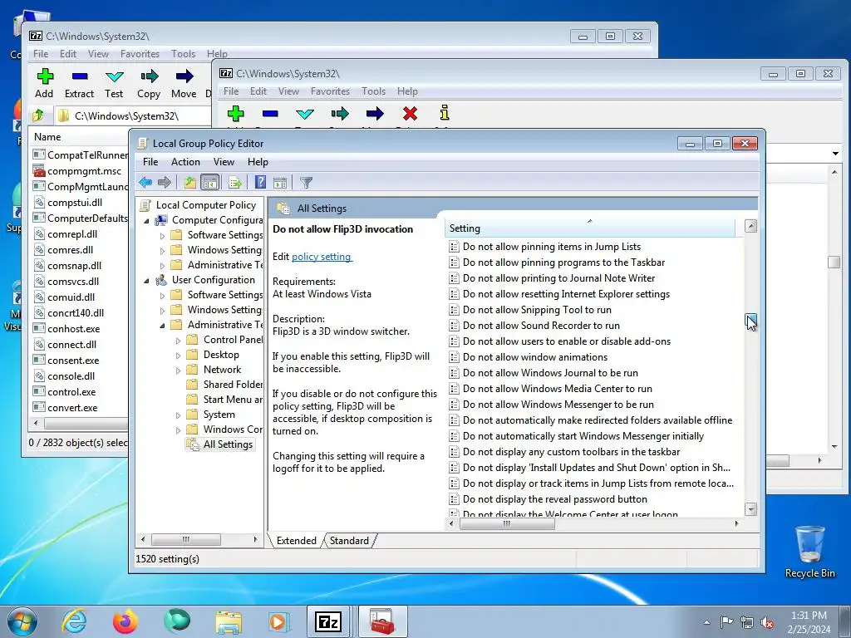
Task: Click the muted volume icon in system tray
Action: 767,622
